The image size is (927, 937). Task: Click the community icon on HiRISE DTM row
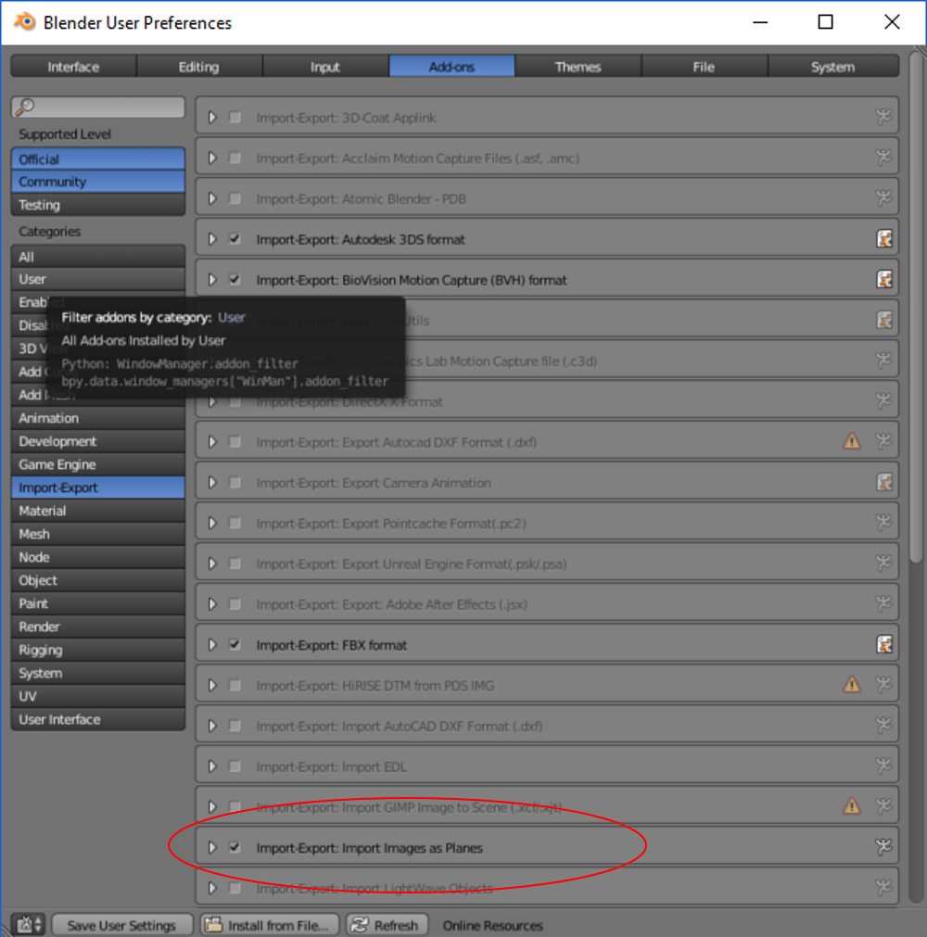[883, 685]
